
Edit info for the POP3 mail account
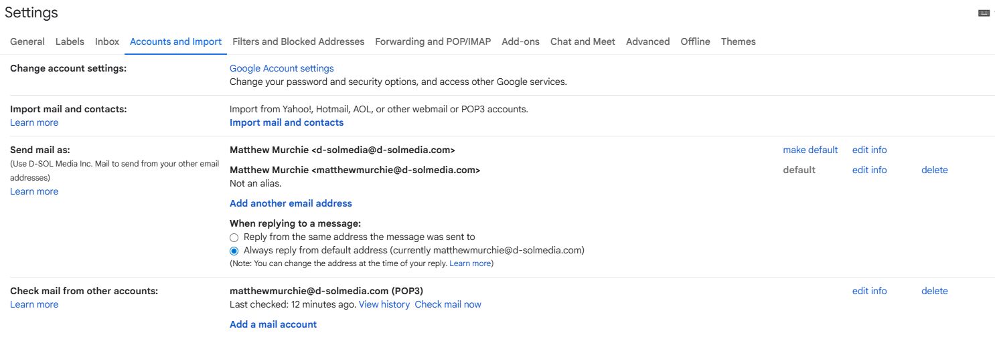click(869, 291)
